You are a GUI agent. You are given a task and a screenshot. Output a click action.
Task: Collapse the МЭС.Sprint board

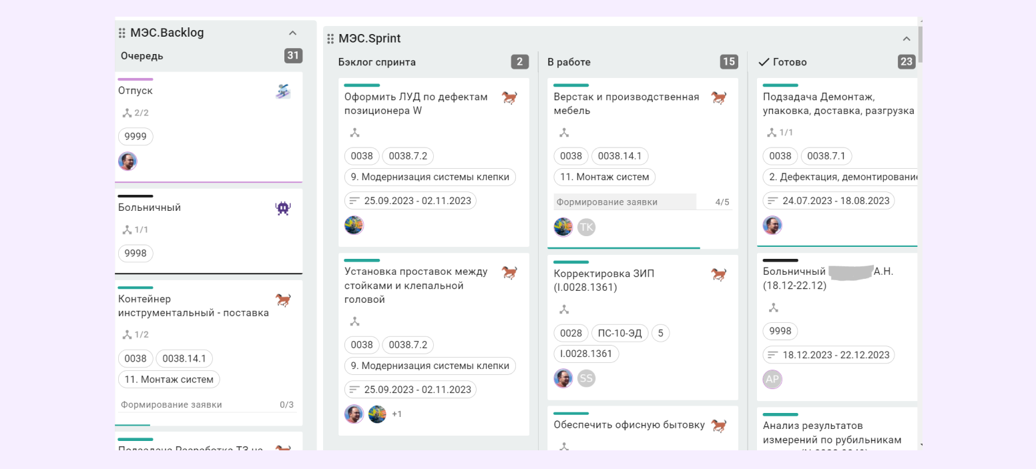click(906, 39)
